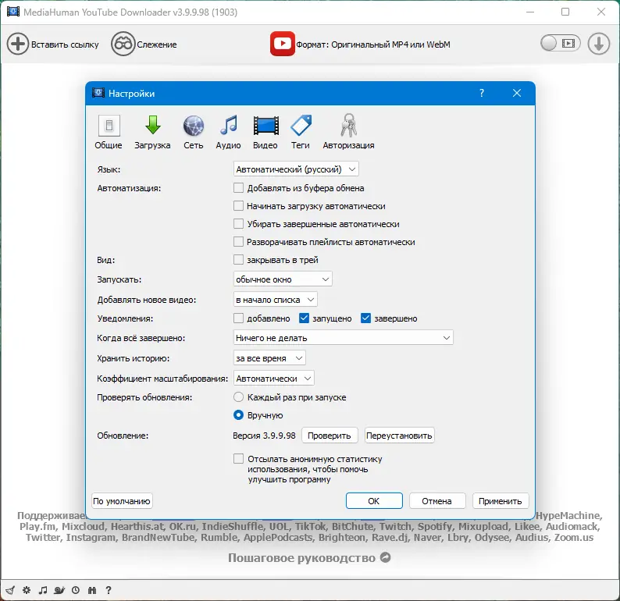Open the Audio (Аудио) settings tab

(228, 132)
